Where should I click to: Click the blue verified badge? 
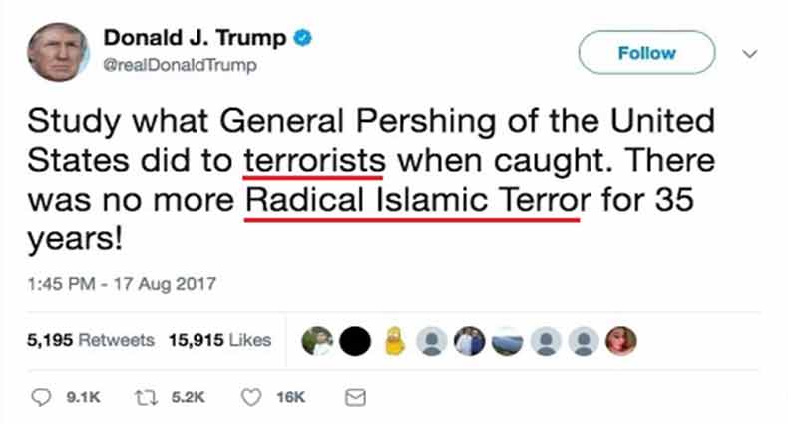point(302,38)
